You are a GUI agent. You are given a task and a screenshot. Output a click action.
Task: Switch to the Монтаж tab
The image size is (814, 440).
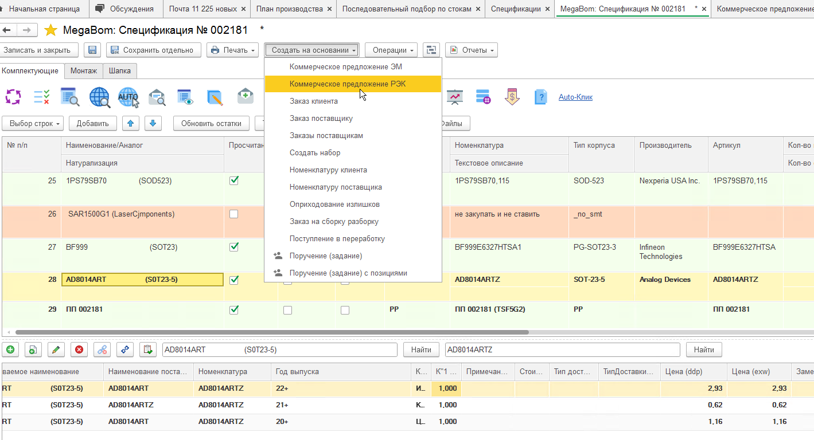[x=83, y=71]
